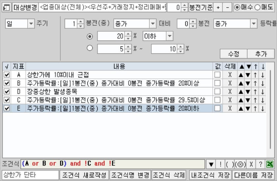
Task: Delete row E with its X button
Action: point(230,108)
